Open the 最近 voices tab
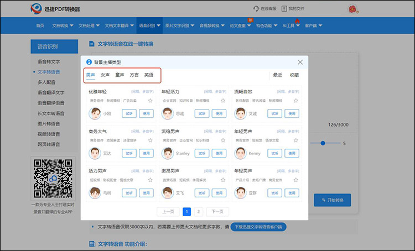 277,75
